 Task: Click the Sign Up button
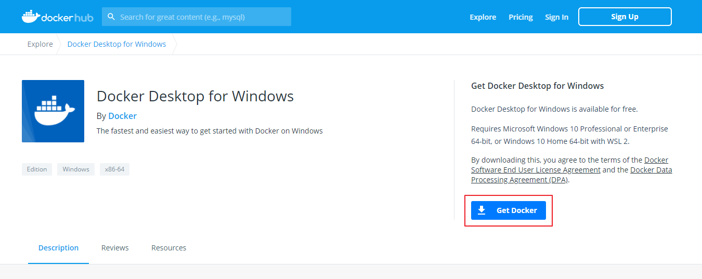625,17
